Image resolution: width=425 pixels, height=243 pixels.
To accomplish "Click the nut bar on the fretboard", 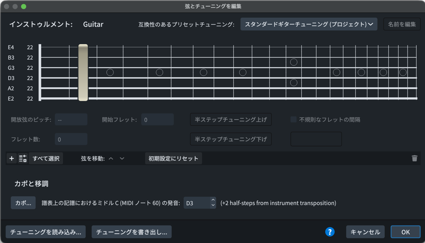I will (x=83, y=73).
